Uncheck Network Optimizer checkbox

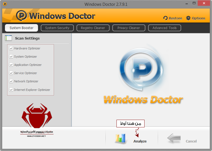click(11, 81)
